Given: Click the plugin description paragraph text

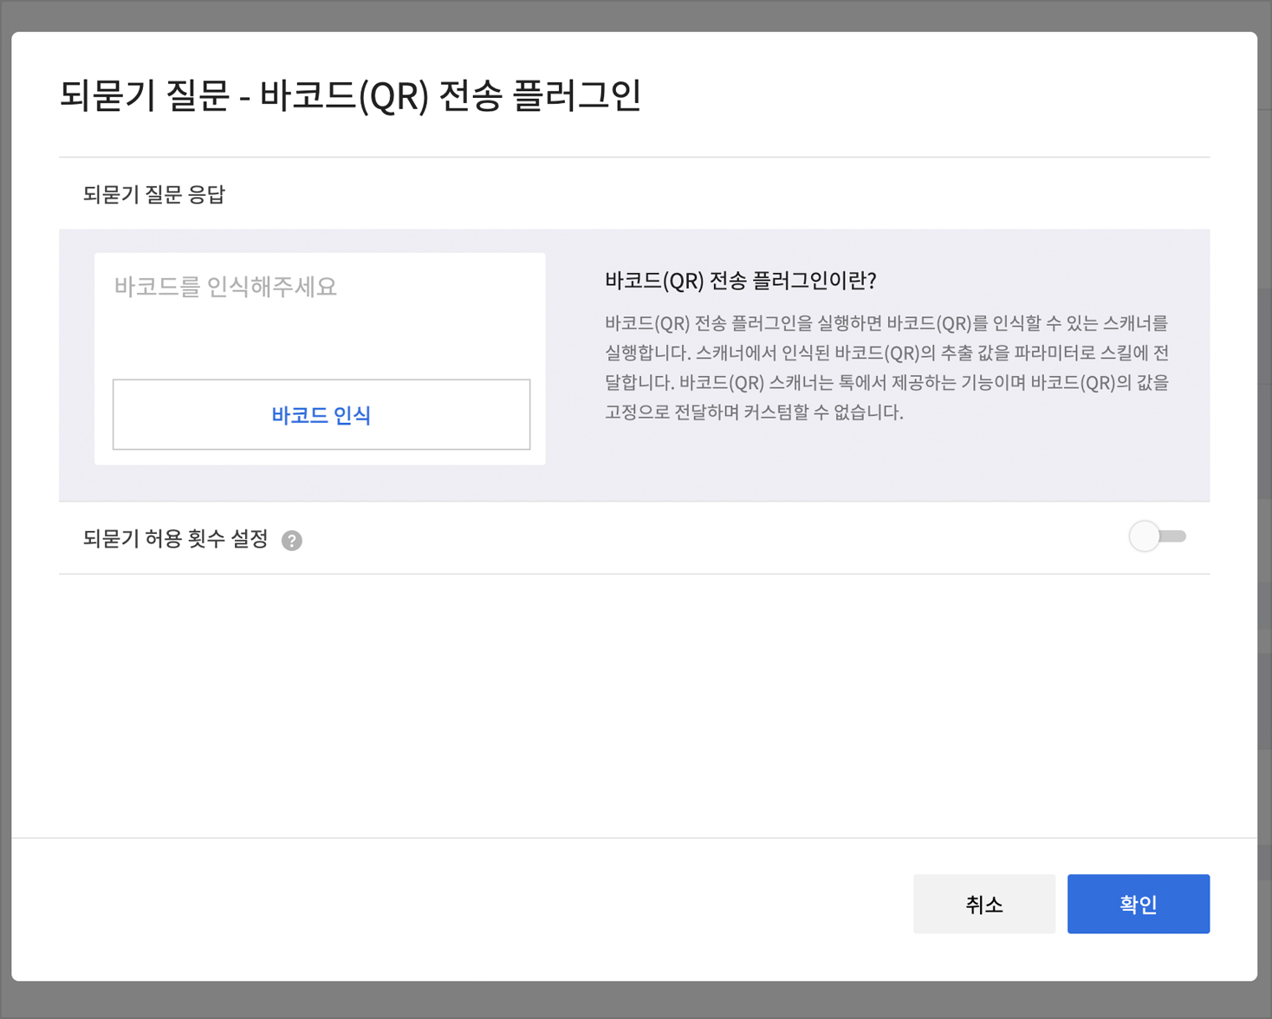Looking at the screenshot, I should [886, 367].
